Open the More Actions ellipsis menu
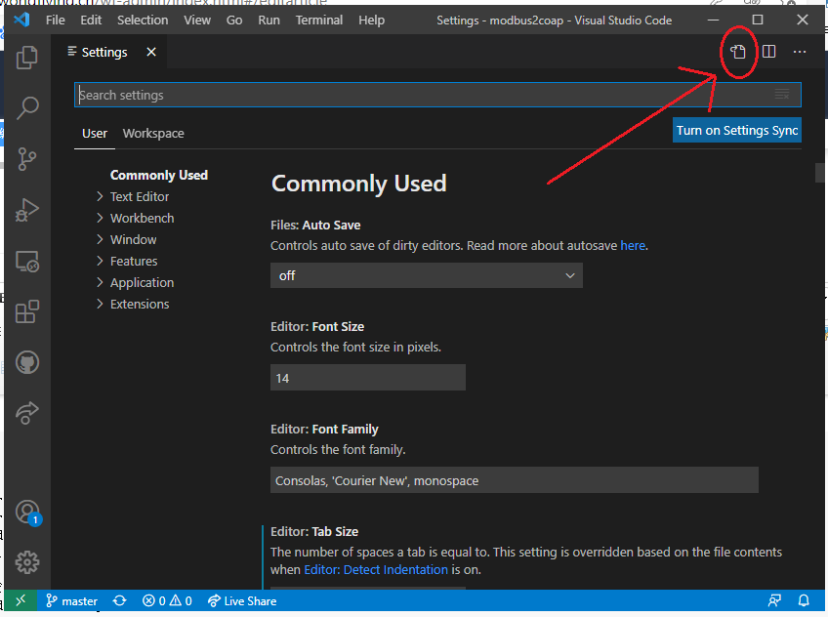The width and height of the screenshot is (828, 617). pyautogui.click(x=800, y=52)
